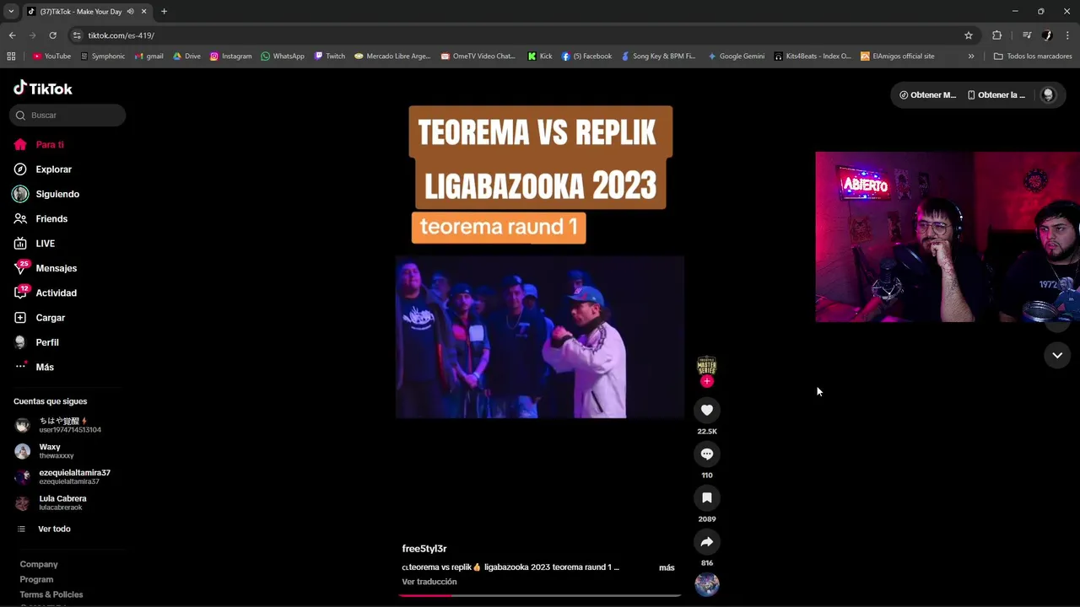Open Chrome three-dot menu
Image resolution: width=1080 pixels, height=607 pixels.
(x=1068, y=35)
